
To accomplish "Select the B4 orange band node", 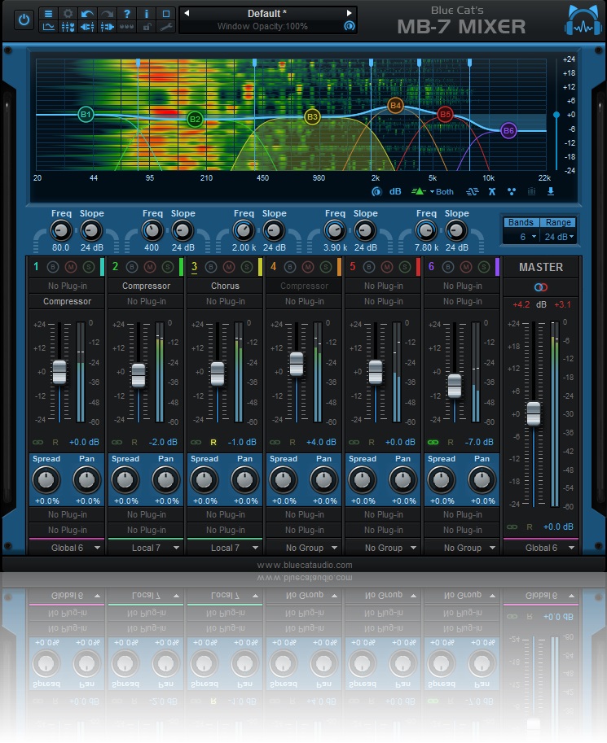I will click(x=395, y=105).
